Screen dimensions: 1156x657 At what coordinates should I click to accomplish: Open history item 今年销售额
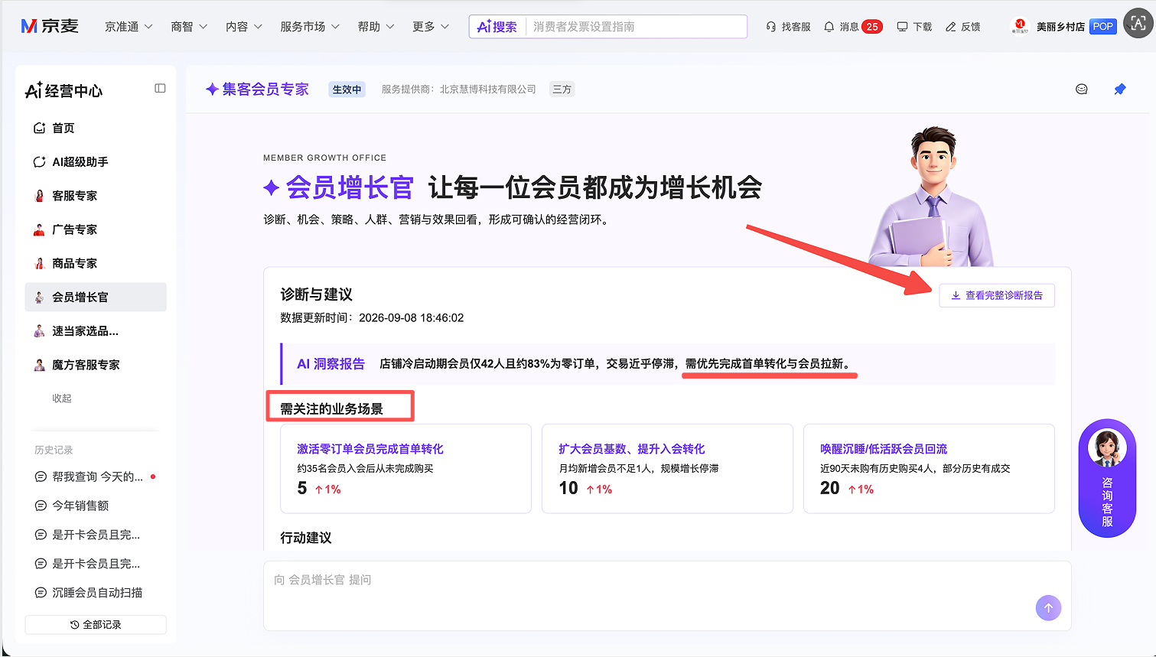[80, 506]
